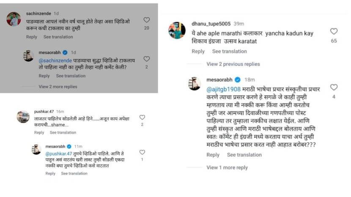
Task: Like pushkar.47's comment with heart icon
Action: point(142,117)
